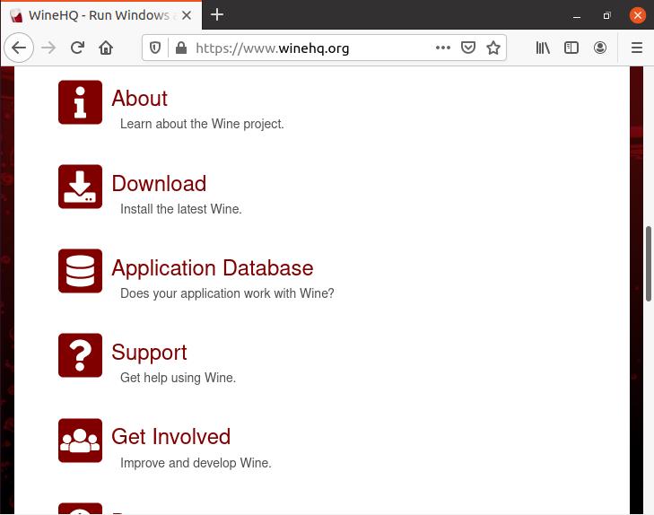The height and width of the screenshot is (515, 654).
Task: Open Firefox account menu
Action: tap(600, 48)
